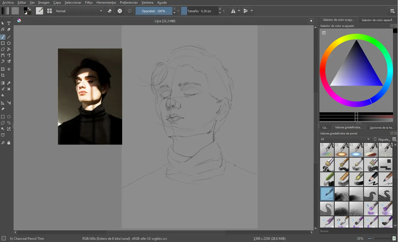Select the Bezier Curve tool
398x242 pixels.
(3, 55)
